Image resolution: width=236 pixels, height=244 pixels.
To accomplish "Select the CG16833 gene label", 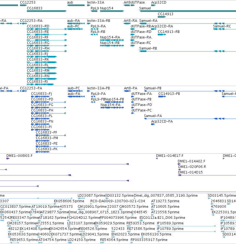I will [x=35, y=8].
